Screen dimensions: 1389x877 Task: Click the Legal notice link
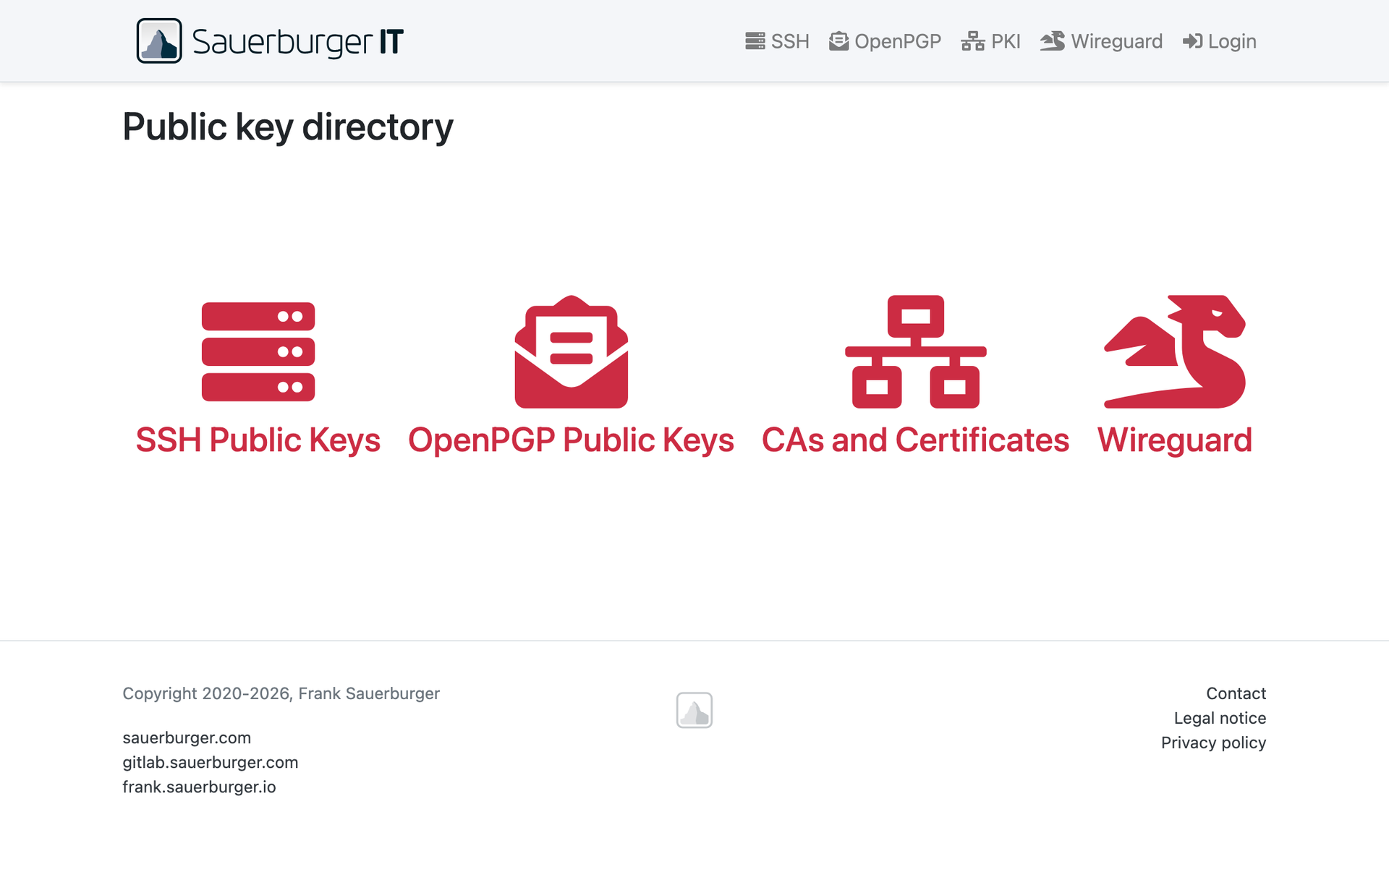click(x=1220, y=718)
